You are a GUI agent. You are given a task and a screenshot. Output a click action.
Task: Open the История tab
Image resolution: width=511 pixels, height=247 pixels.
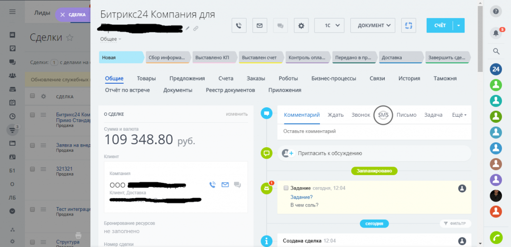point(409,78)
